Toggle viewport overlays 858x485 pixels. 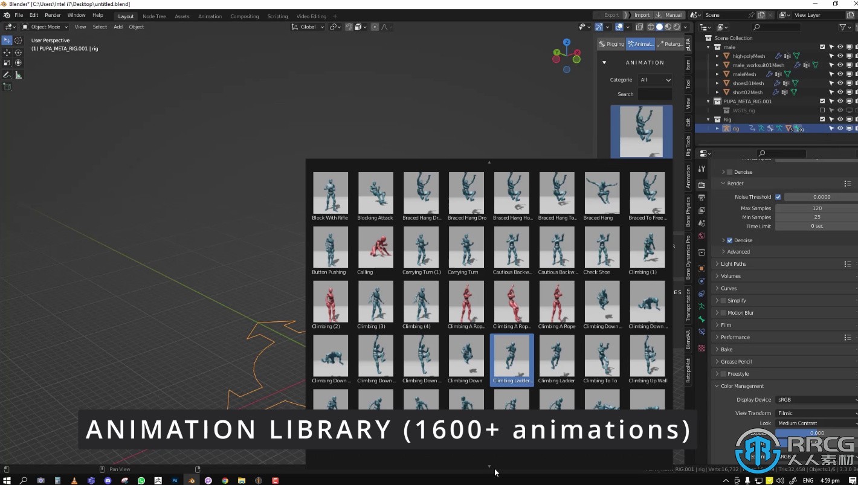coord(619,27)
